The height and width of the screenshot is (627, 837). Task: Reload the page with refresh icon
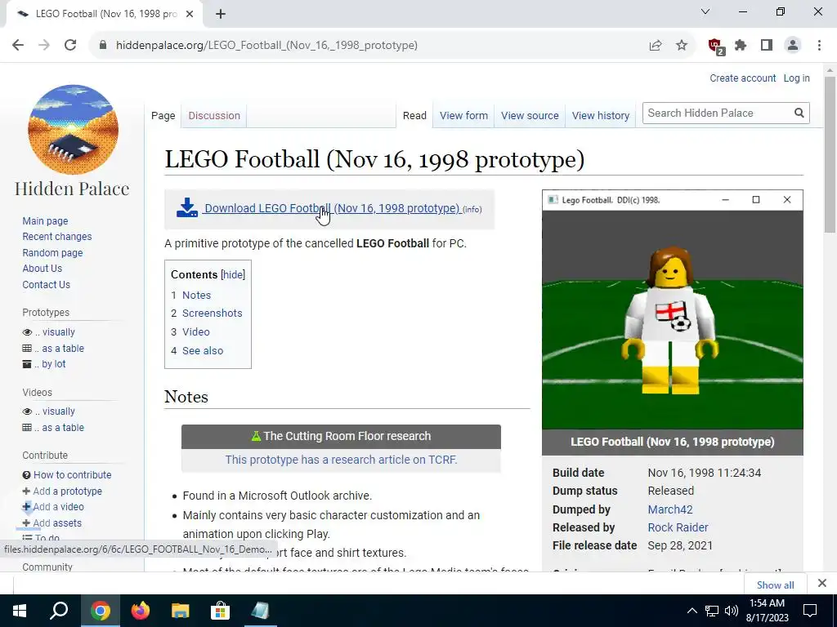(70, 46)
